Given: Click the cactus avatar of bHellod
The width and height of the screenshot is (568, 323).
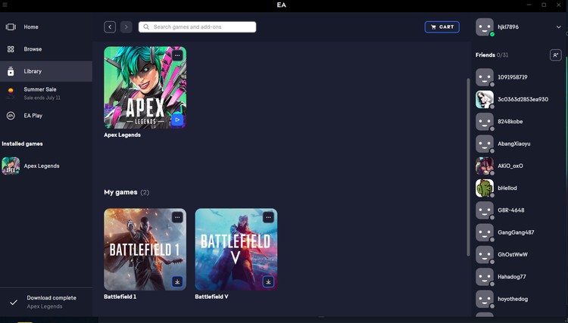Looking at the screenshot, I should [x=485, y=188].
